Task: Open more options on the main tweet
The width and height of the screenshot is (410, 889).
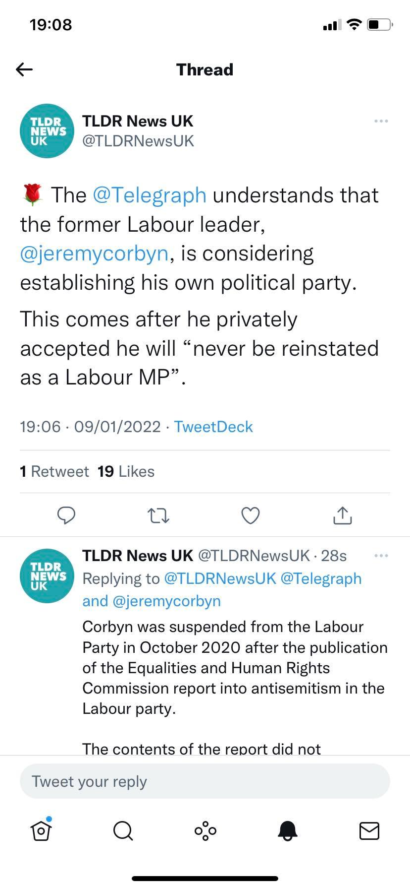Action: (x=381, y=121)
